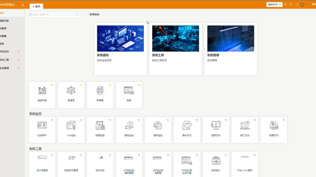Open the 简体中文 language dropdown
The width and height of the screenshot is (316, 177).
coord(274,5)
